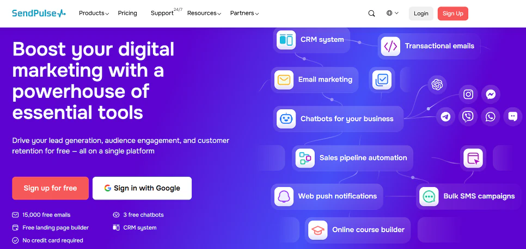Click the ChatGPT OpenAI icon
This screenshot has width=526, height=249.
(x=436, y=84)
